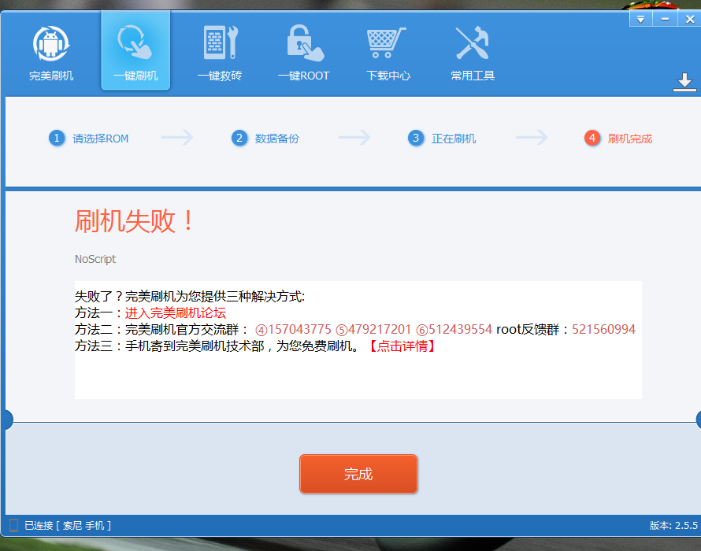Open the title bar dropdown menu
The image size is (701, 551).
click(640, 19)
